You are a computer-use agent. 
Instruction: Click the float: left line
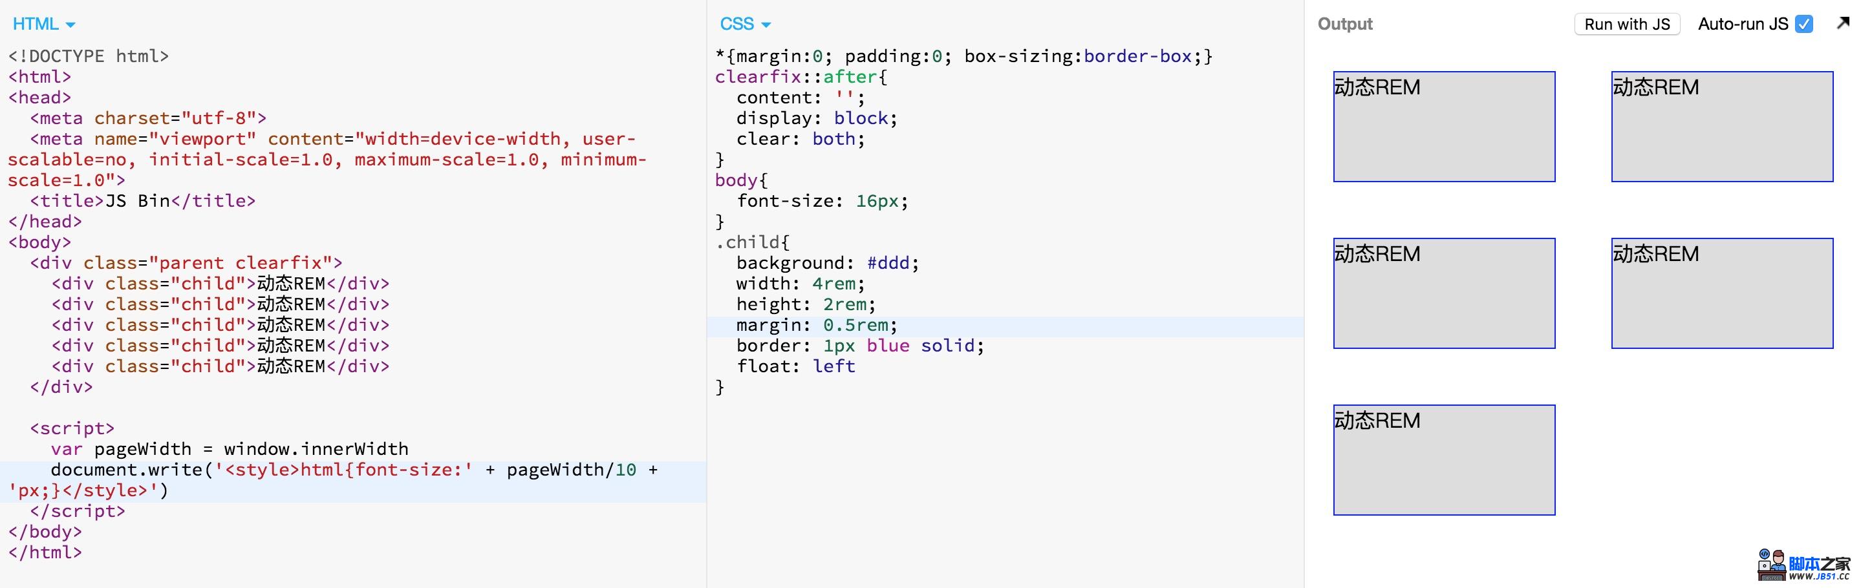[x=795, y=366]
